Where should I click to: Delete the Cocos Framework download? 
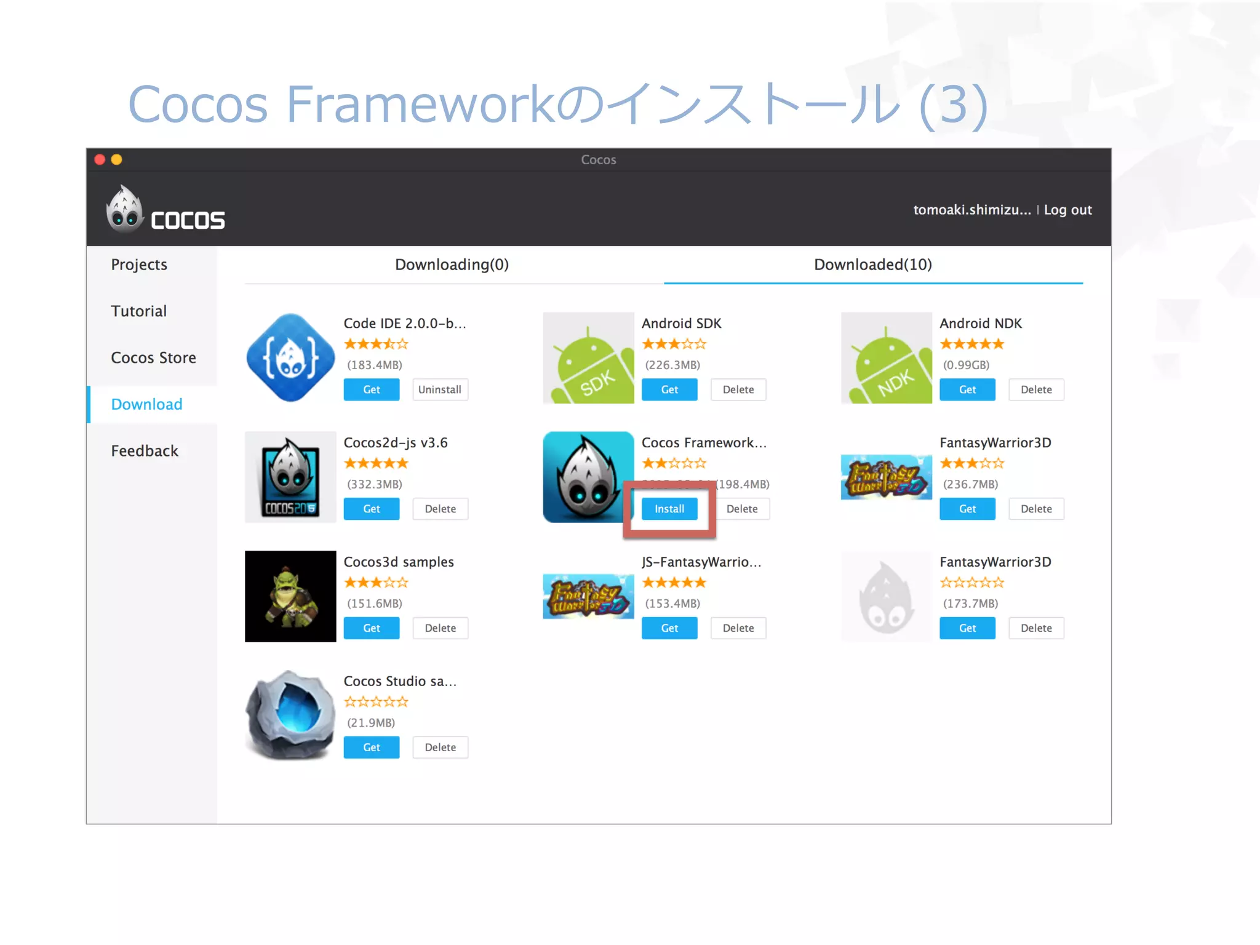point(742,509)
